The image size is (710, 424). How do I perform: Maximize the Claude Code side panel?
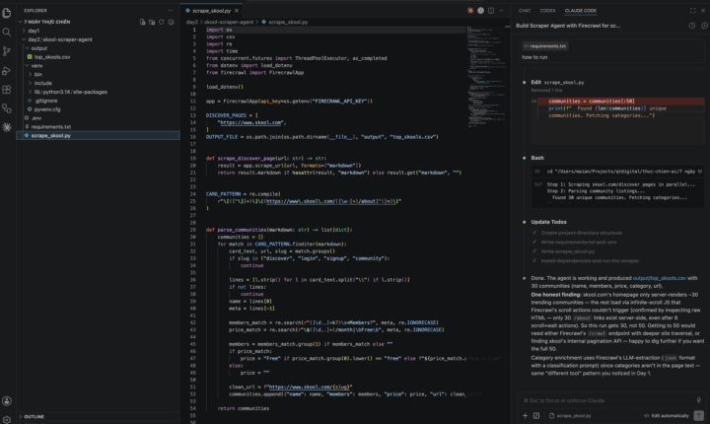point(693,11)
